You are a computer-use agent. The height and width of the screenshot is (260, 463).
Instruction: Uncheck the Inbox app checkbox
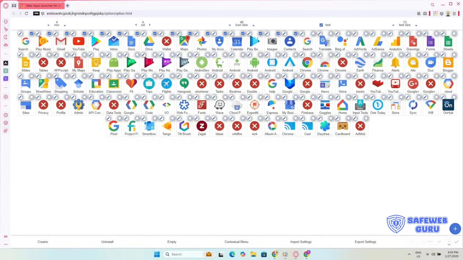click(120, 33)
